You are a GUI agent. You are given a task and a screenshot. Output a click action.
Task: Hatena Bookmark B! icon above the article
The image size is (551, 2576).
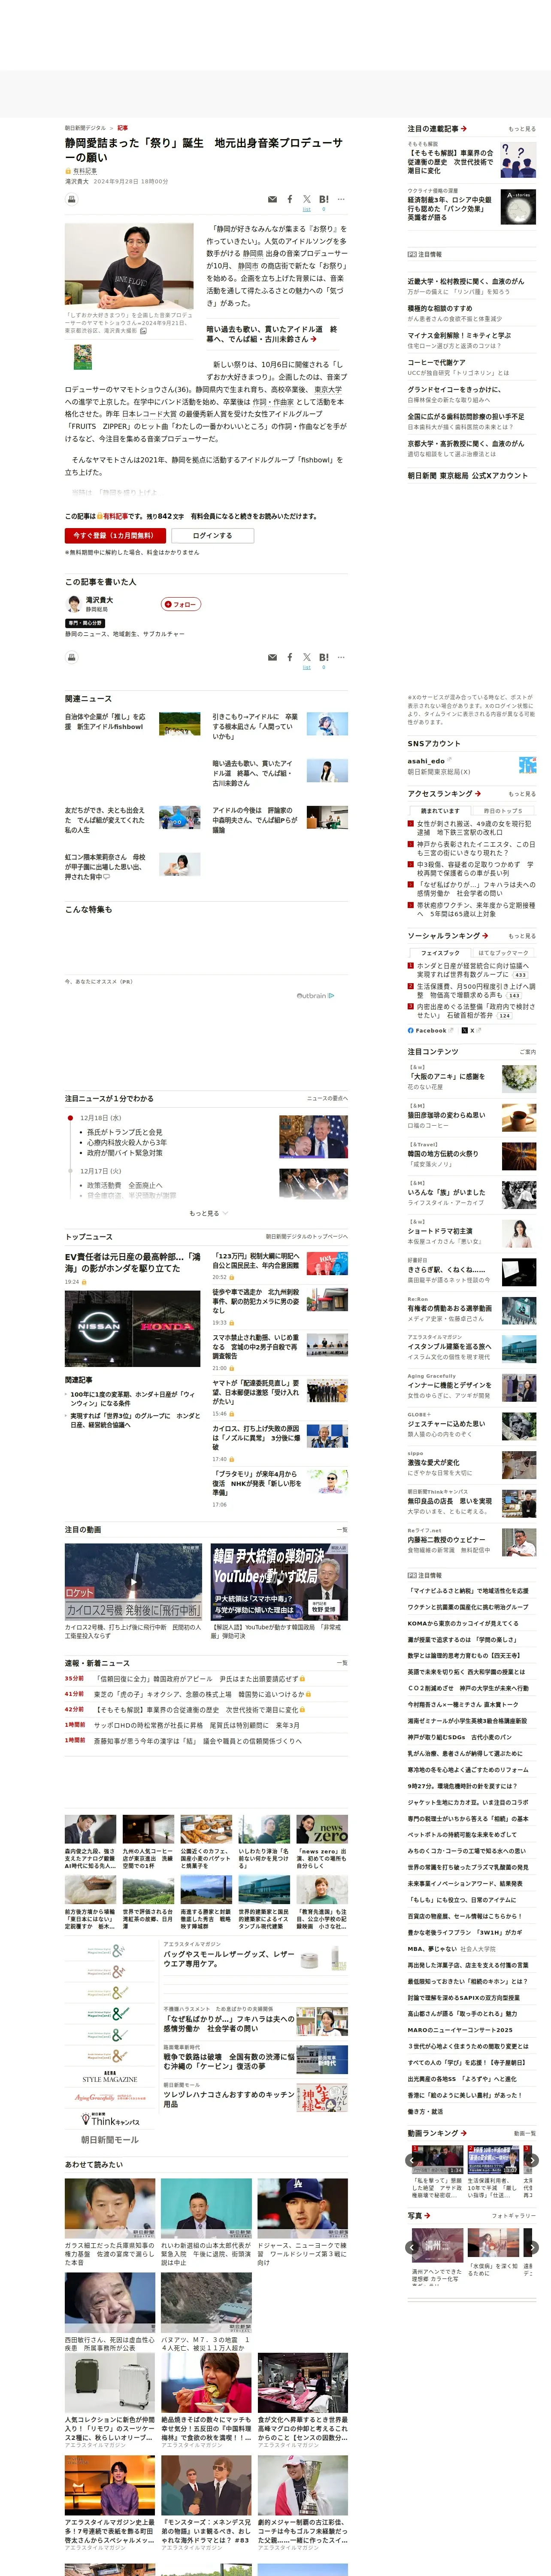coord(324,199)
